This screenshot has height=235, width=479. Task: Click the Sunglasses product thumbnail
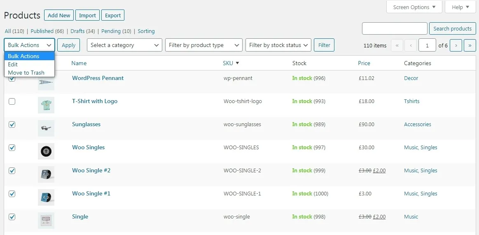(46, 128)
